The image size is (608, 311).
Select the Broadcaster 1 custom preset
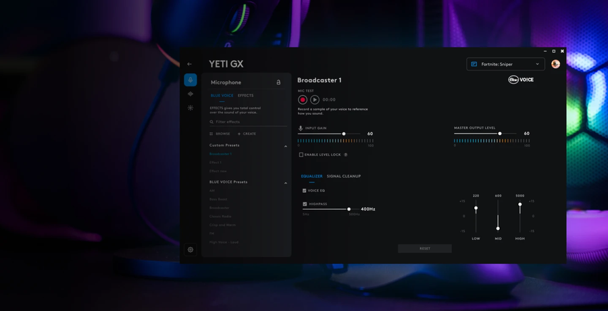coord(221,154)
